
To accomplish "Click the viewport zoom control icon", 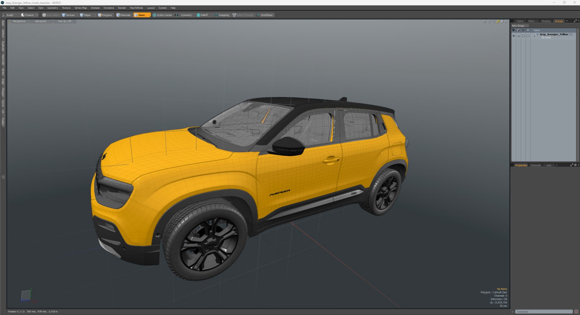I will (x=493, y=21).
